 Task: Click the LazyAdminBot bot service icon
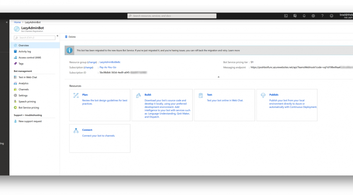17,29
